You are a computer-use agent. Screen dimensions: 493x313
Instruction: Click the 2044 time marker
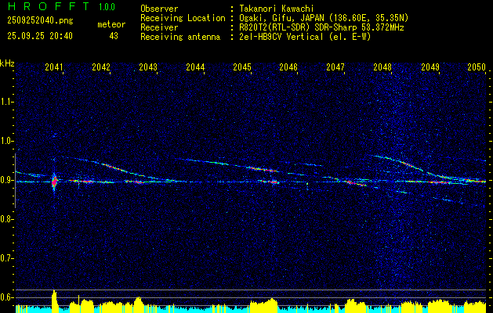(x=195, y=67)
